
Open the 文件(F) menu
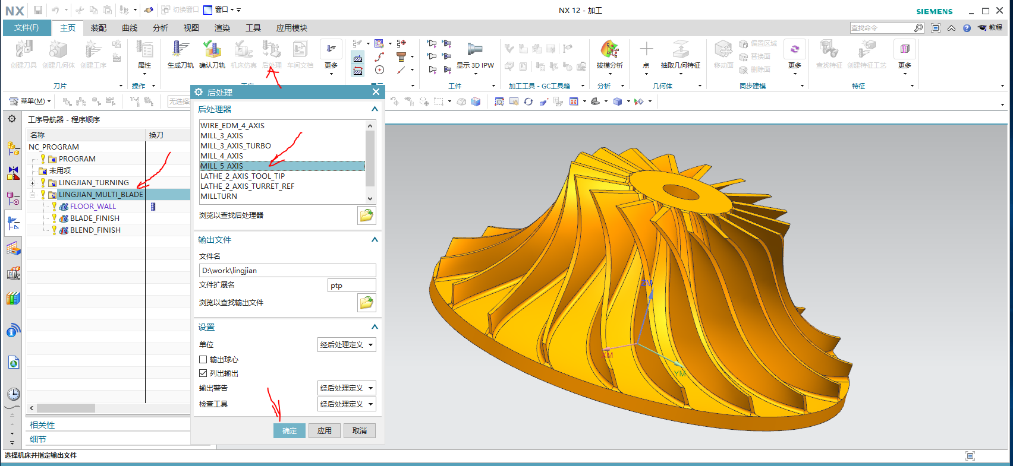27,28
